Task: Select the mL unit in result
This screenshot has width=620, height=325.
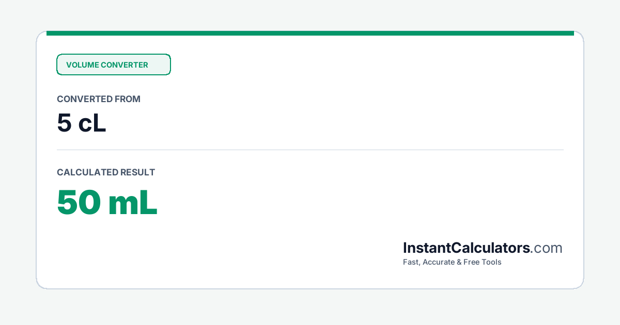Action: tap(133, 202)
